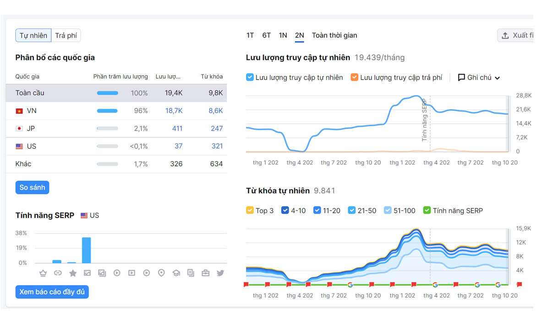Image resolution: width=536 pixels, height=320 pixels.
Task: Toggle the 4-10 position checkbox
Action: pyautogui.click(x=285, y=210)
